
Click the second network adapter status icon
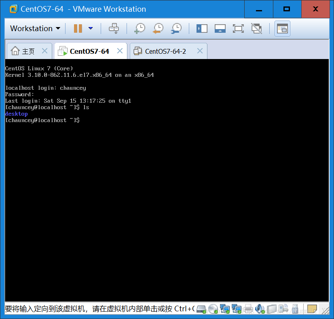tap(237, 309)
